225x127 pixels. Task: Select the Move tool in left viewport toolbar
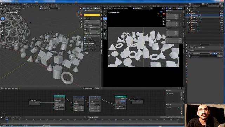pyautogui.click(x=2, y=18)
